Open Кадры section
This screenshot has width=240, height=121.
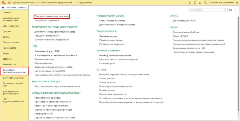click(x=6, y=53)
